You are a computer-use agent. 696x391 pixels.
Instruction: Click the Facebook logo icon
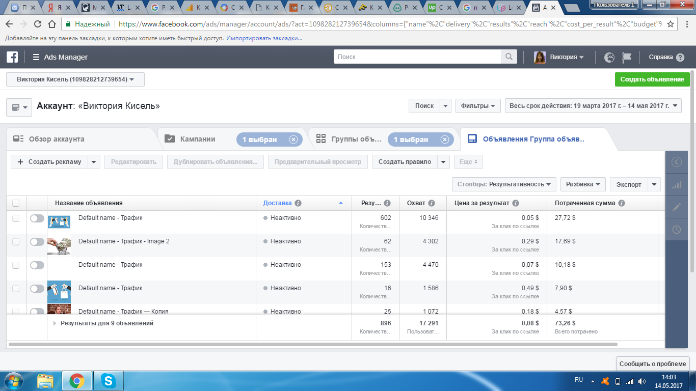point(12,57)
